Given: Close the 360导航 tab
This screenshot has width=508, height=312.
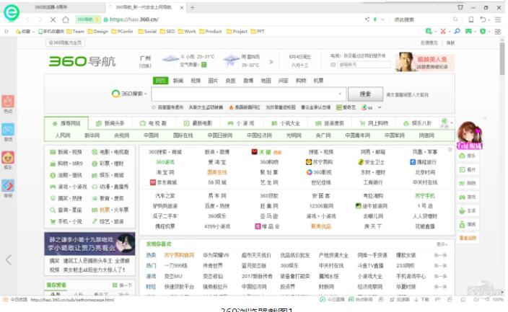Looking at the screenshot, I should click(182, 7).
